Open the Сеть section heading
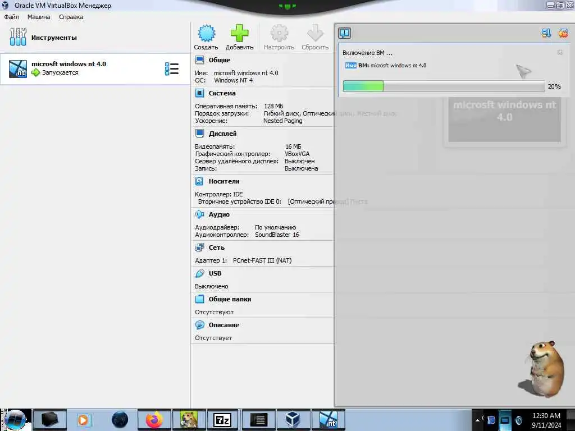 click(216, 247)
